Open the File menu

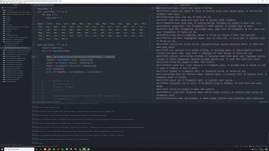[x=1, y=3]
